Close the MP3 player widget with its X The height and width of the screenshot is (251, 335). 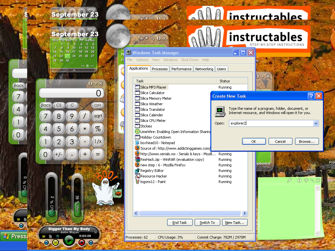pyautogui.click(x=96, y=232)
